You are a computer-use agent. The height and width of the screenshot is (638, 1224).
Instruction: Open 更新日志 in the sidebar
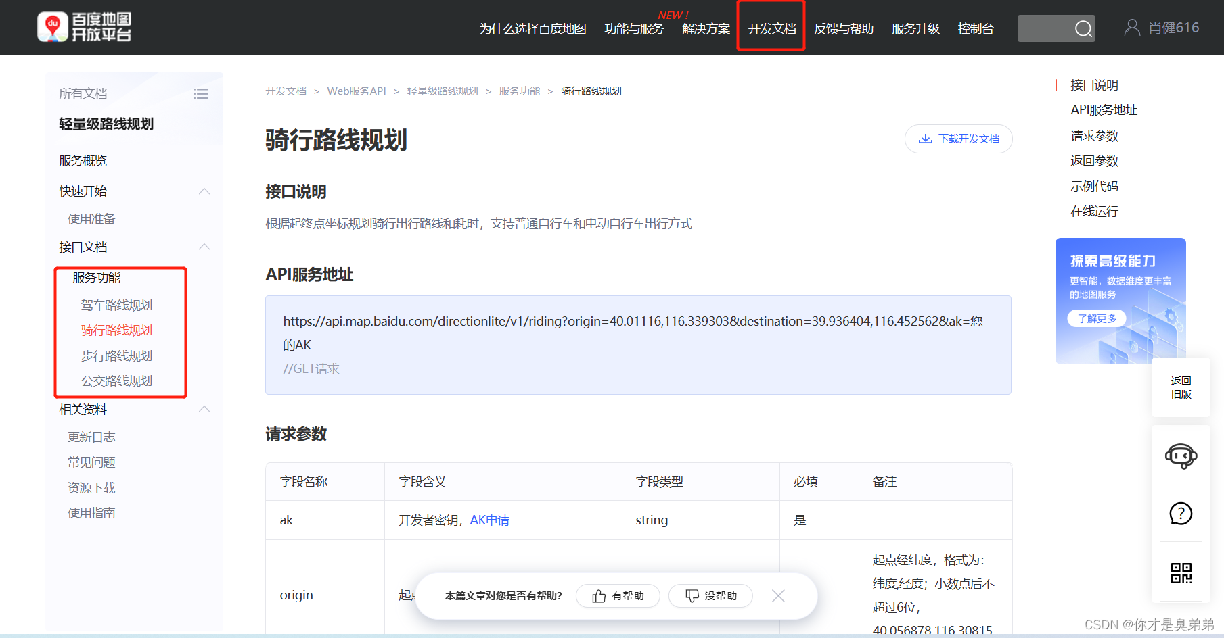91,437
